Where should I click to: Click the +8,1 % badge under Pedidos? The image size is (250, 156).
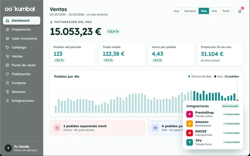[59, 60]
